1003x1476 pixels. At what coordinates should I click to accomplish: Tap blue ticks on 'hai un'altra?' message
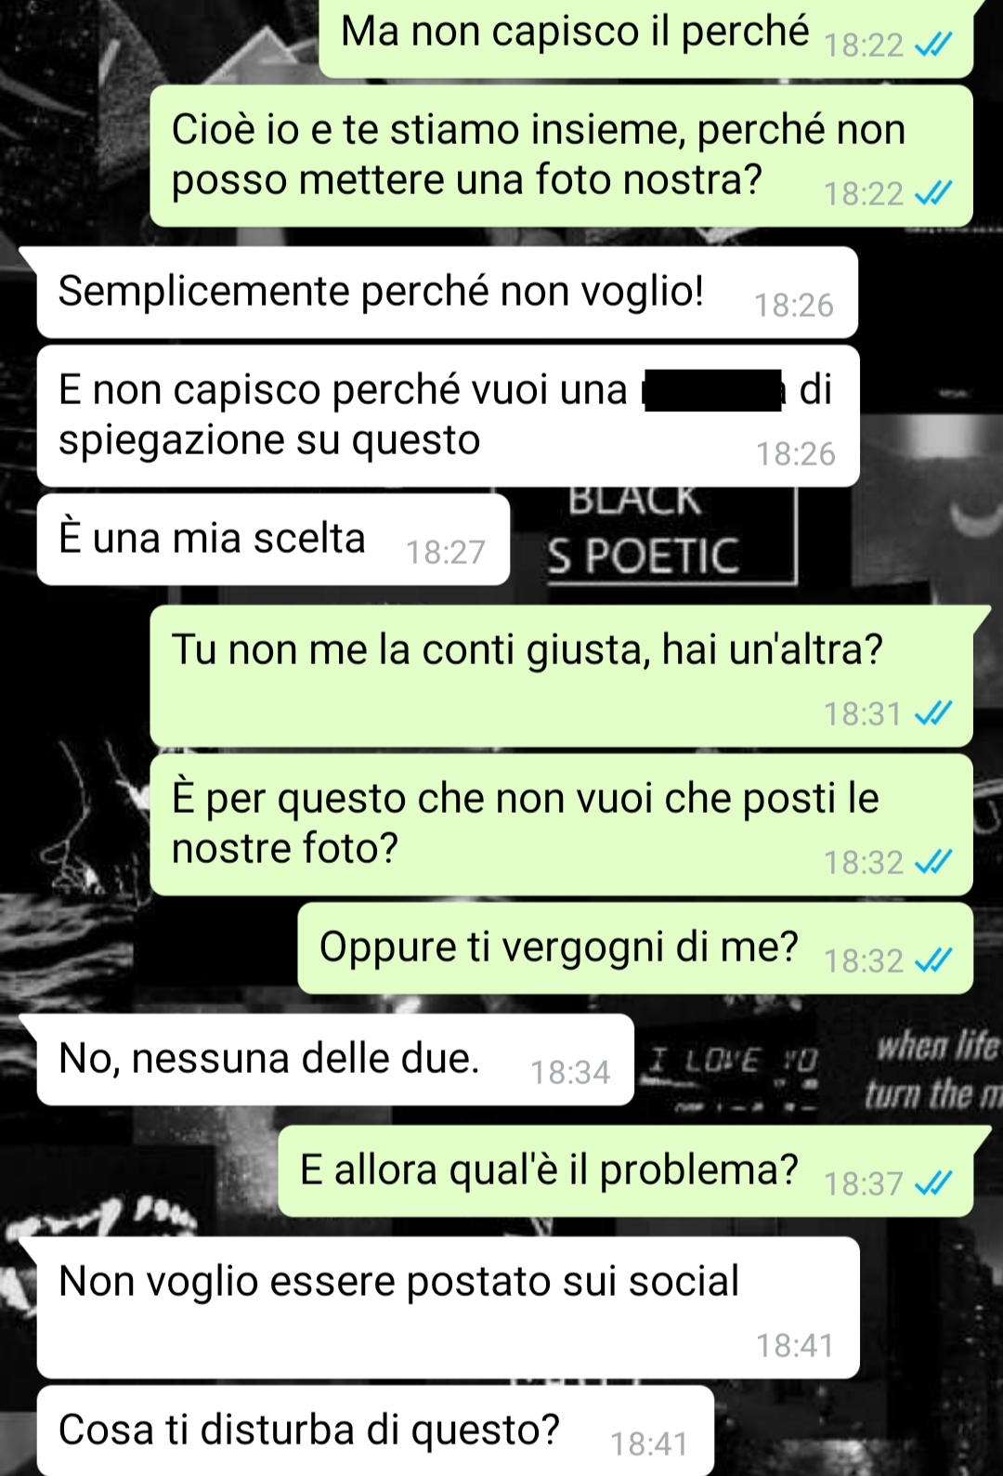(933, 713)
